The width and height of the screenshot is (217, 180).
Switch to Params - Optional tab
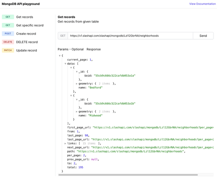click(x=71, y=49)
